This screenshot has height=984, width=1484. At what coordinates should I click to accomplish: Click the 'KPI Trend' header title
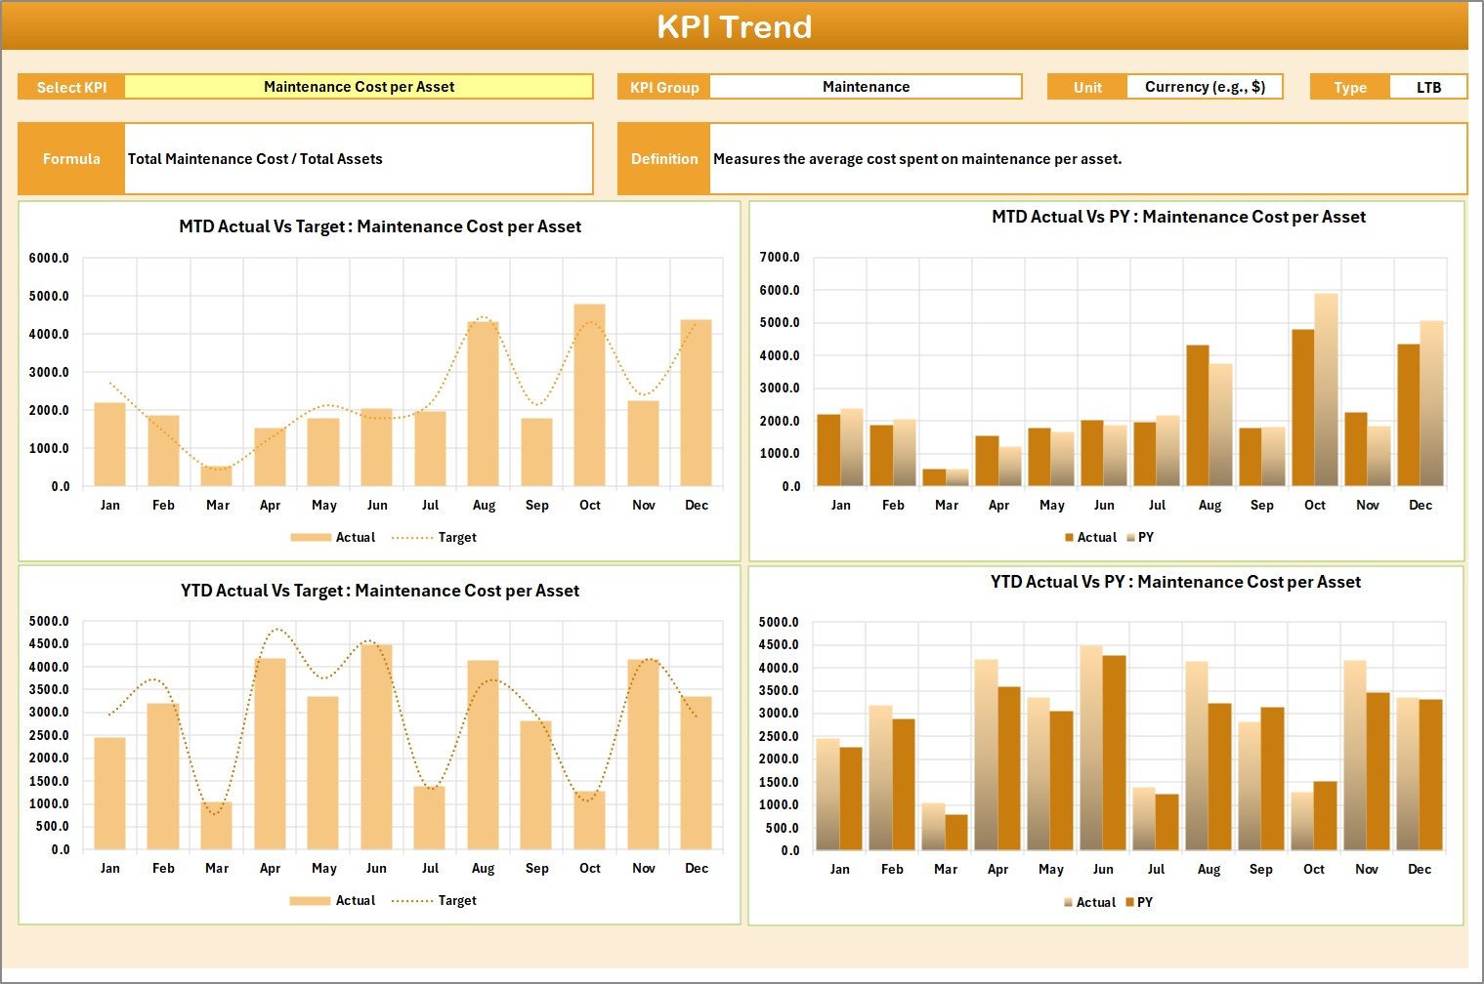click(x=734, y=26)
